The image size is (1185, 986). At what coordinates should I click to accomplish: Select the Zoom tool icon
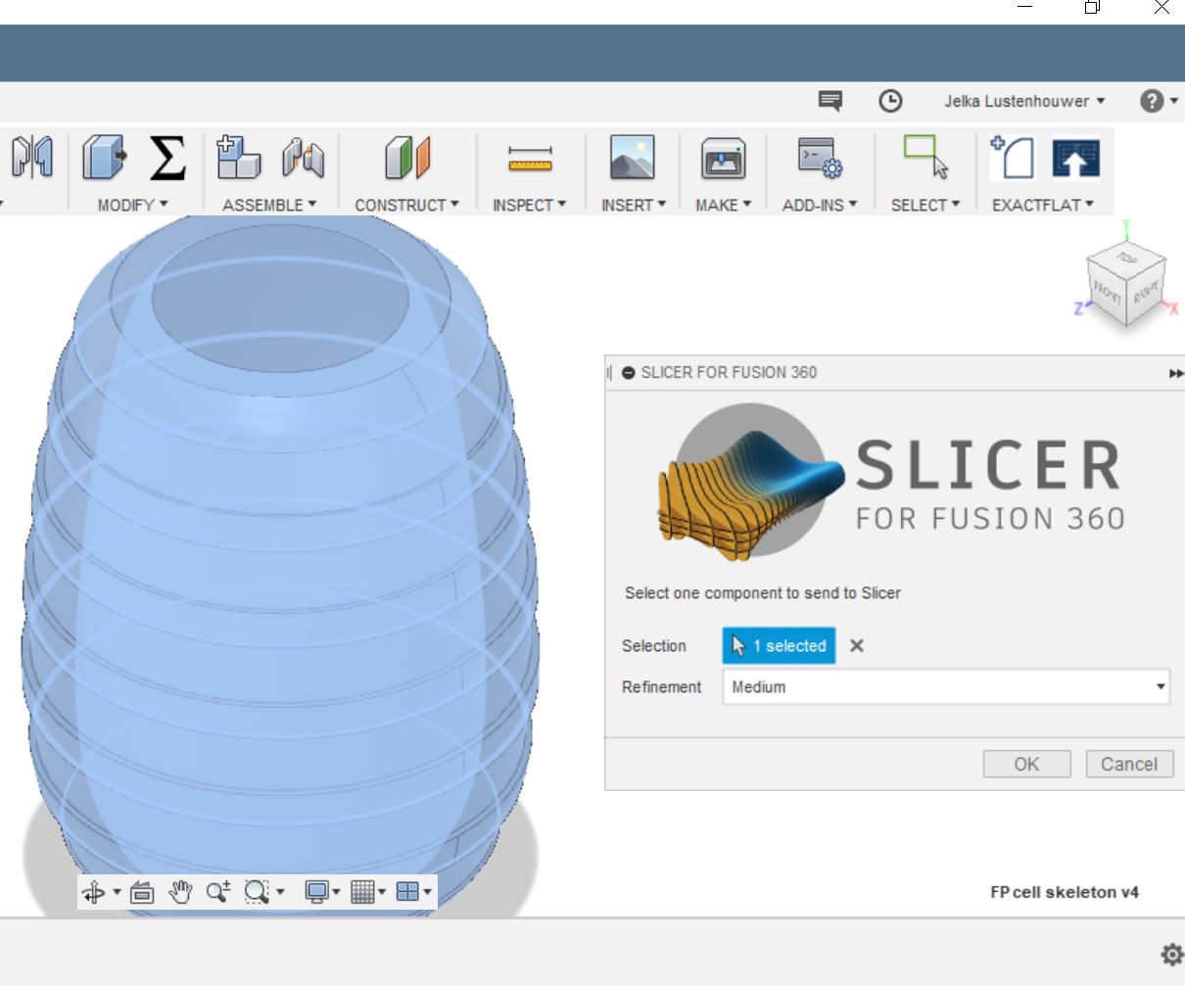[x=217, y=892]
